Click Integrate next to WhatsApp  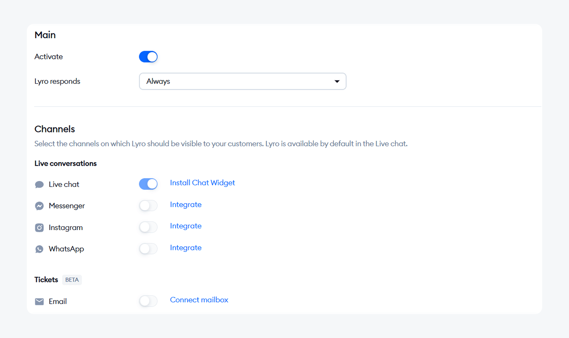(186, 247)
